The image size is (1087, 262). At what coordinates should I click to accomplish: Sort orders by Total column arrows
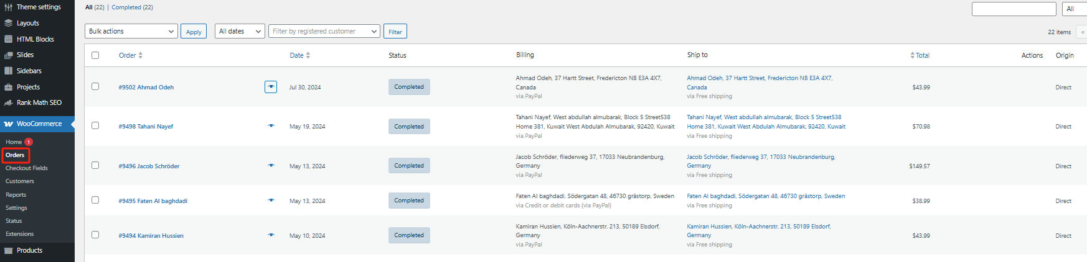[913, 55]
